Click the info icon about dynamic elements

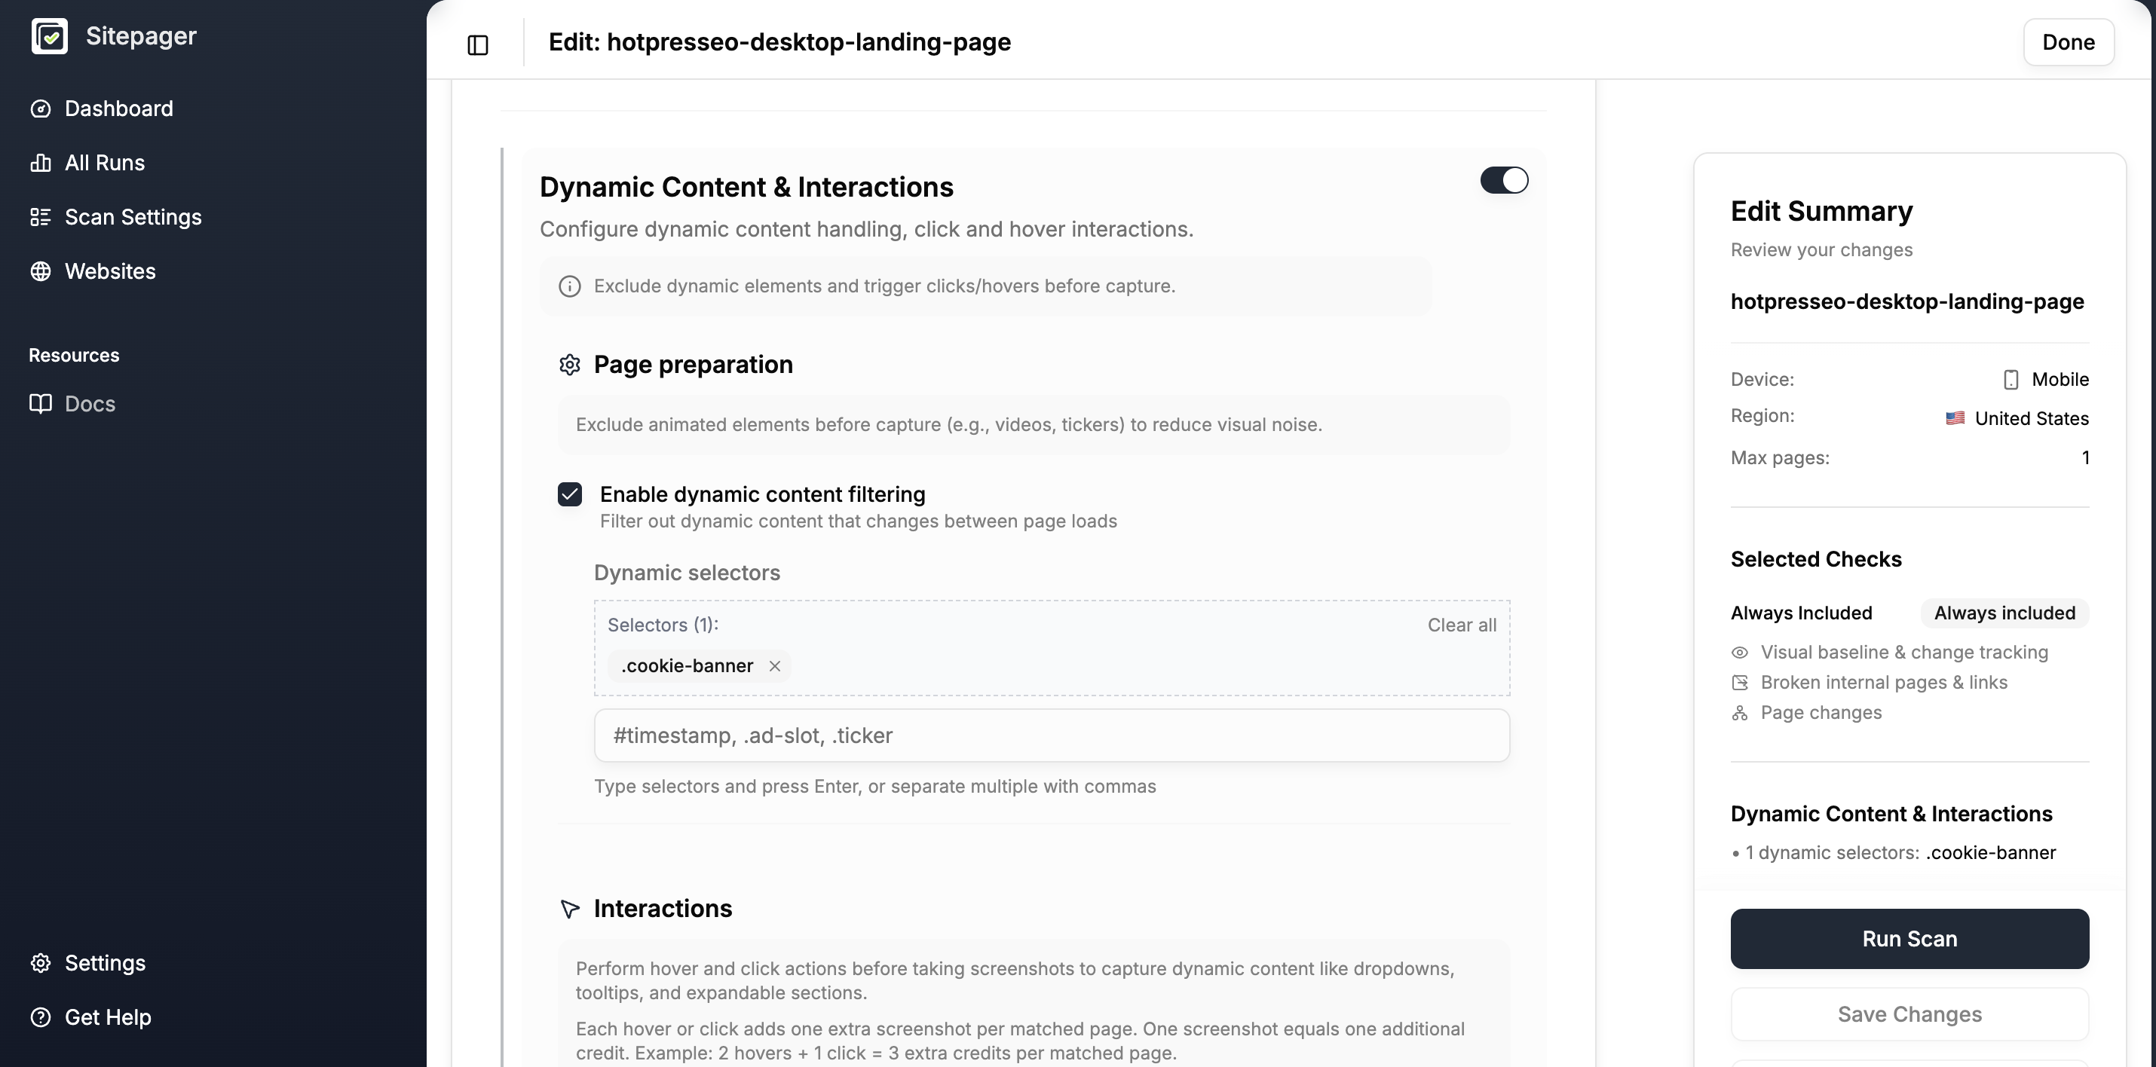tap(570, 286)
